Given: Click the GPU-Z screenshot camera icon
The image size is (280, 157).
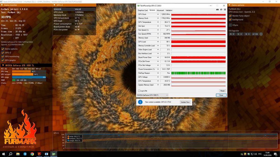Looking at the screenshot, I should tap(217, 9).
